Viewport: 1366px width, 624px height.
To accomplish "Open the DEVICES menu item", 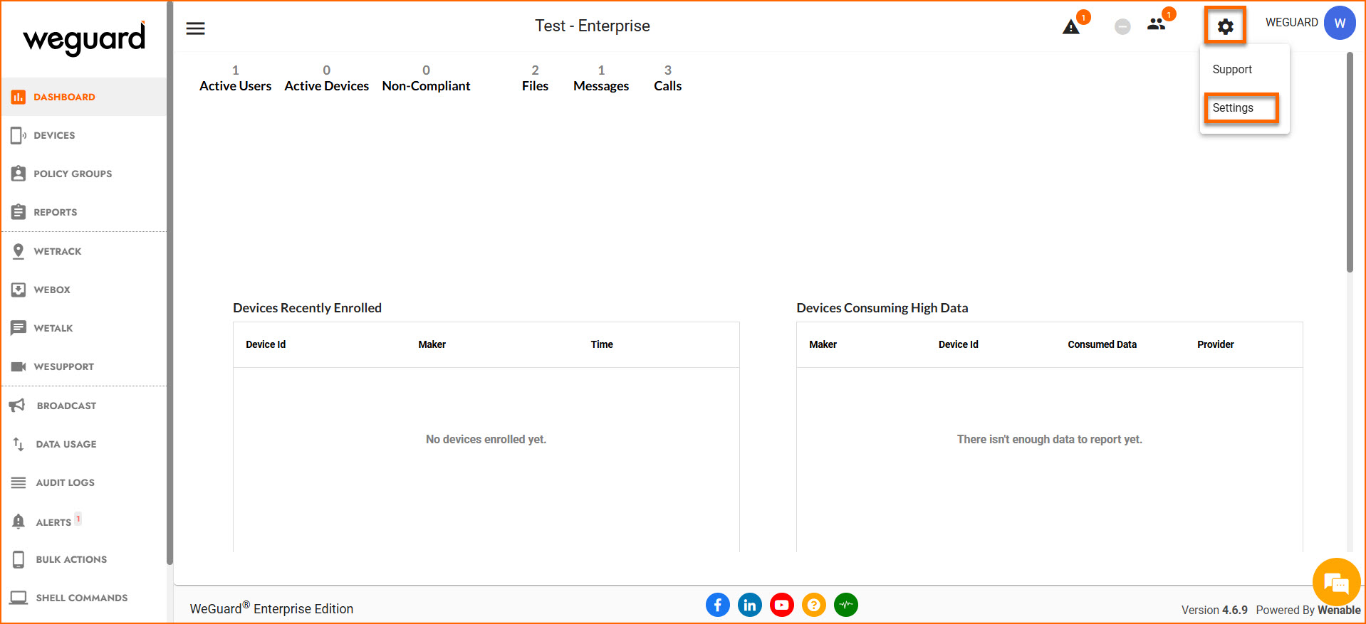I will (83, 135).
